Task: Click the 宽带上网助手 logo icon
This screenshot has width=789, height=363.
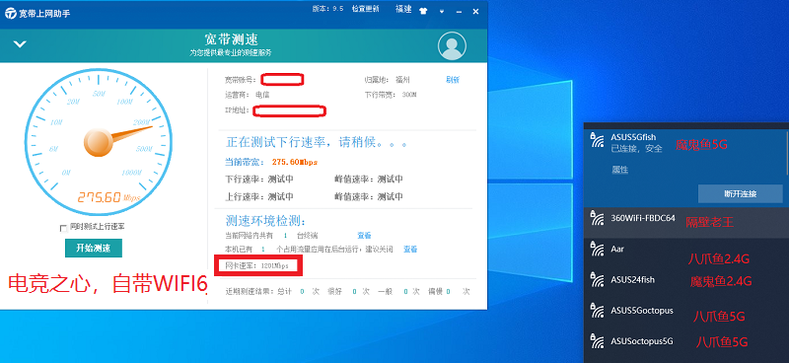Action: [11, 13]
